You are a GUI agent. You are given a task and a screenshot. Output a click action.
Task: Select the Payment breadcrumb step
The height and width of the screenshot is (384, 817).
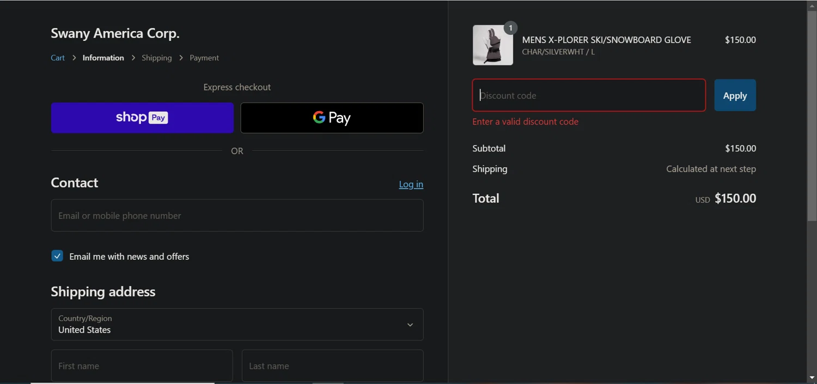[204, 58]
